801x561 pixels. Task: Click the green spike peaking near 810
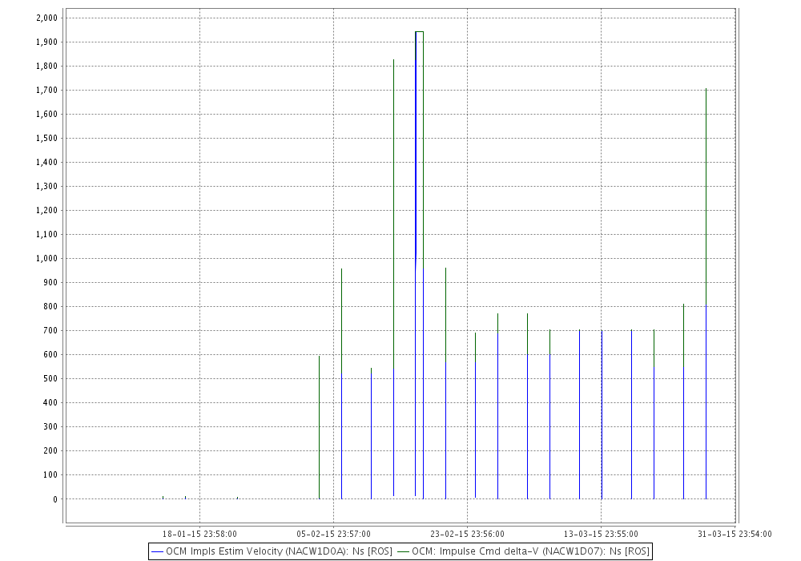click(683, 335)
